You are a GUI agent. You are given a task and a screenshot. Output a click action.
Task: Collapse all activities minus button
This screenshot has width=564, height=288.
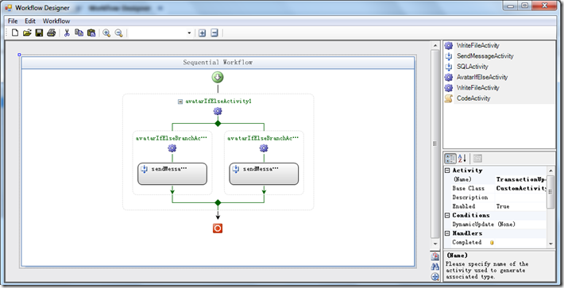pos(214,33)
